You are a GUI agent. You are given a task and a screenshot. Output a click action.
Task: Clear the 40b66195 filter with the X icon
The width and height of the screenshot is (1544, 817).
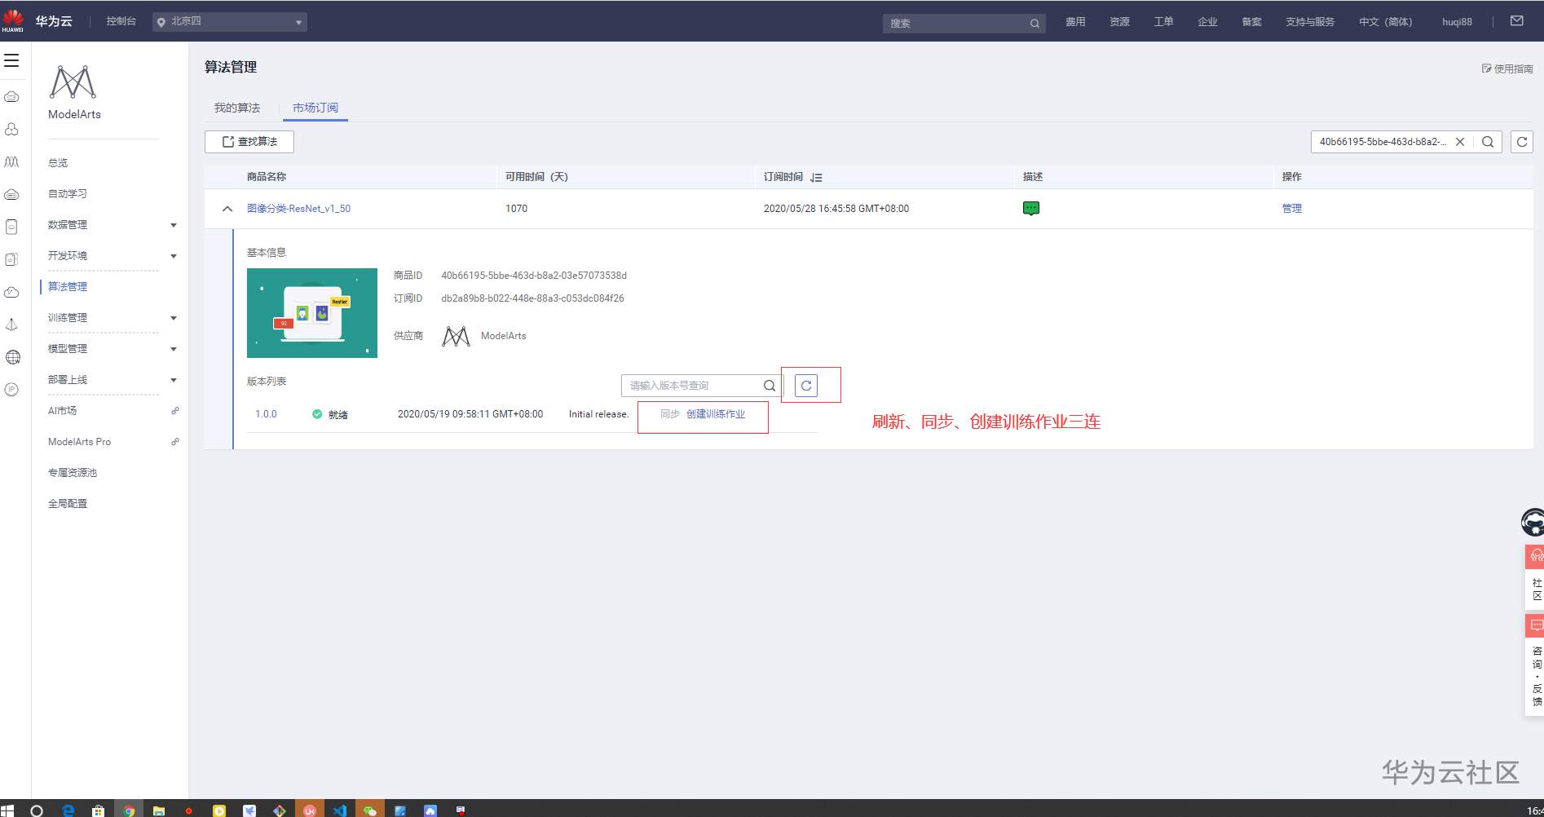coord(1460,142)
